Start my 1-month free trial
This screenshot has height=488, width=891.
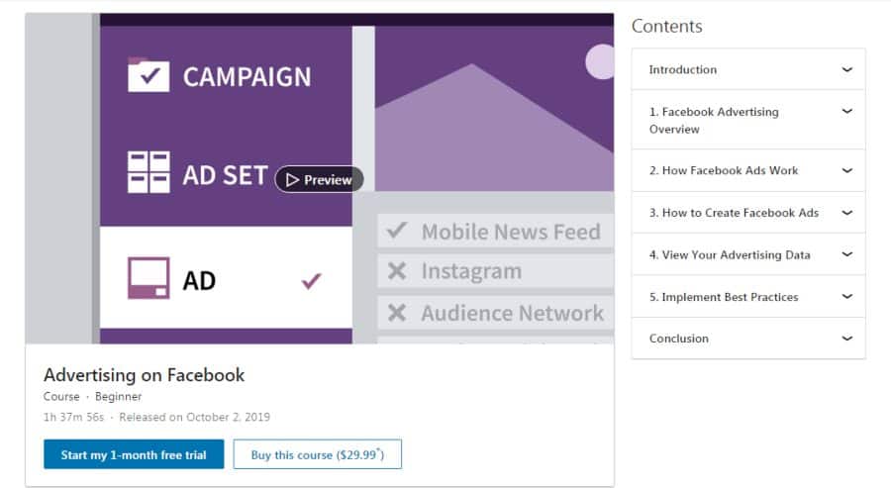point(134,454)
